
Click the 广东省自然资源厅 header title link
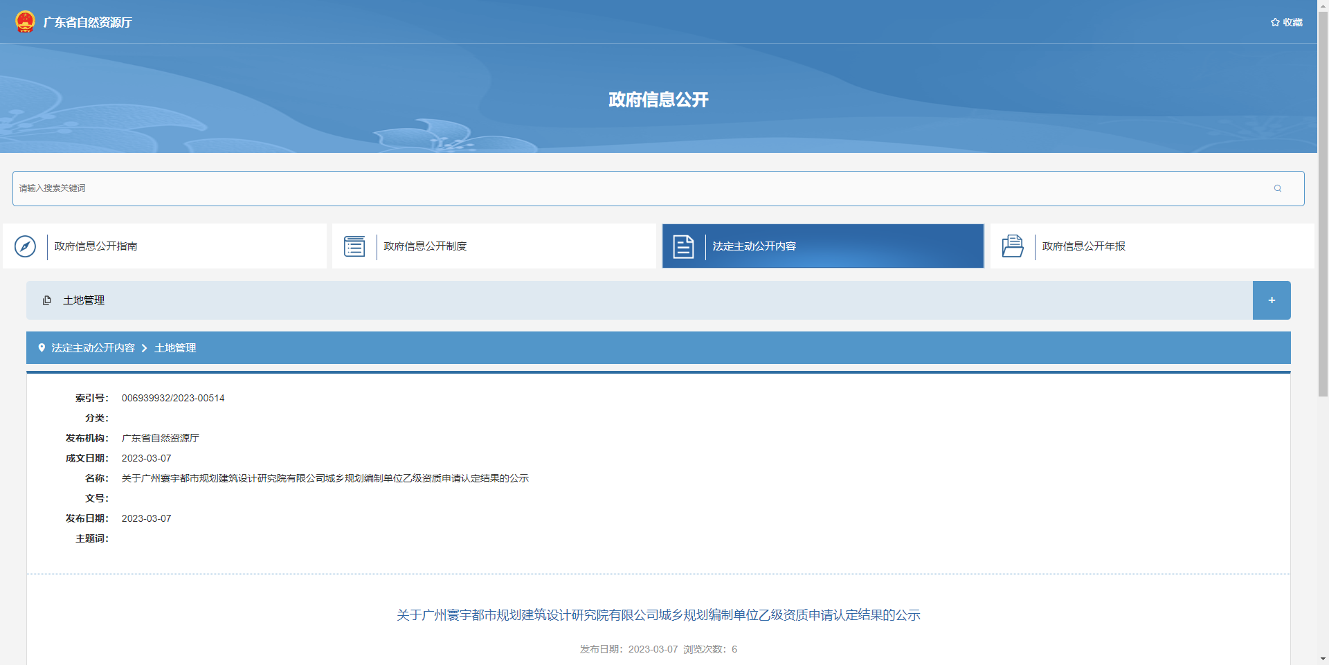[x=87, y=22]
